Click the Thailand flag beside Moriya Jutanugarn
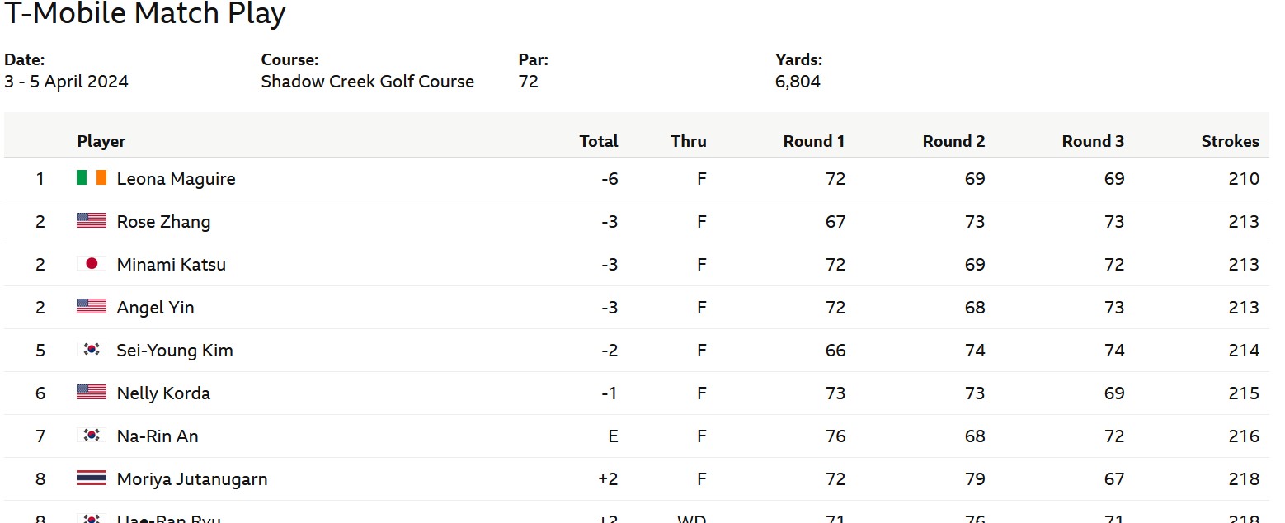Image resolution: width=1285 pixels, height=523 pixels. 92,478
